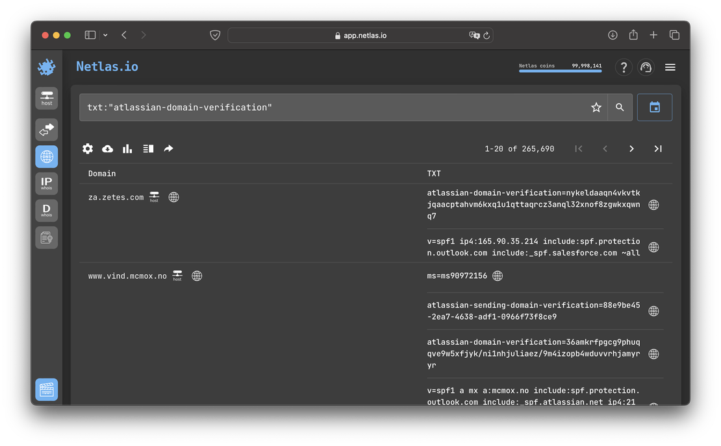This screenshot has width=721, height=446.
Task: Download search results via cloud icon
Action: (x=107, y=148)
